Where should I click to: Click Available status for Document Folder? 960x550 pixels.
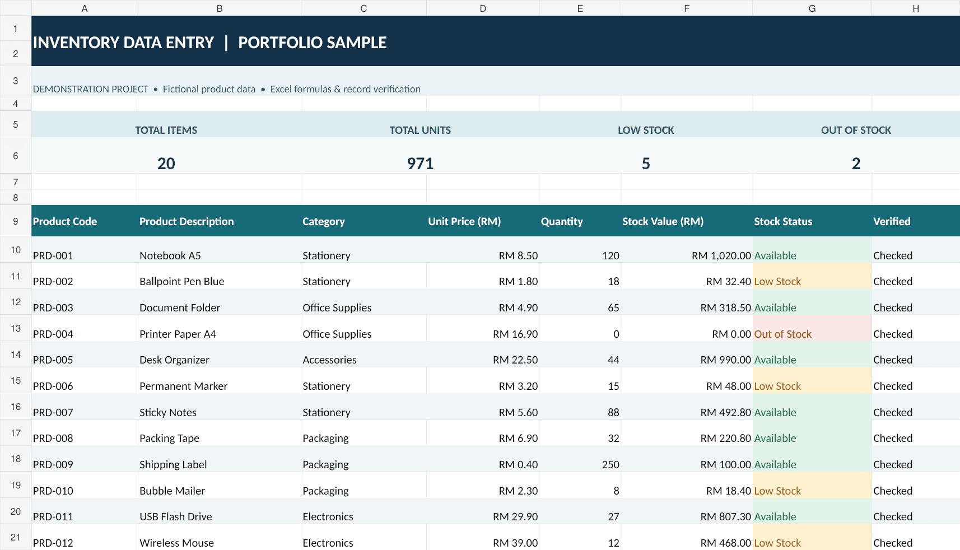812,302
